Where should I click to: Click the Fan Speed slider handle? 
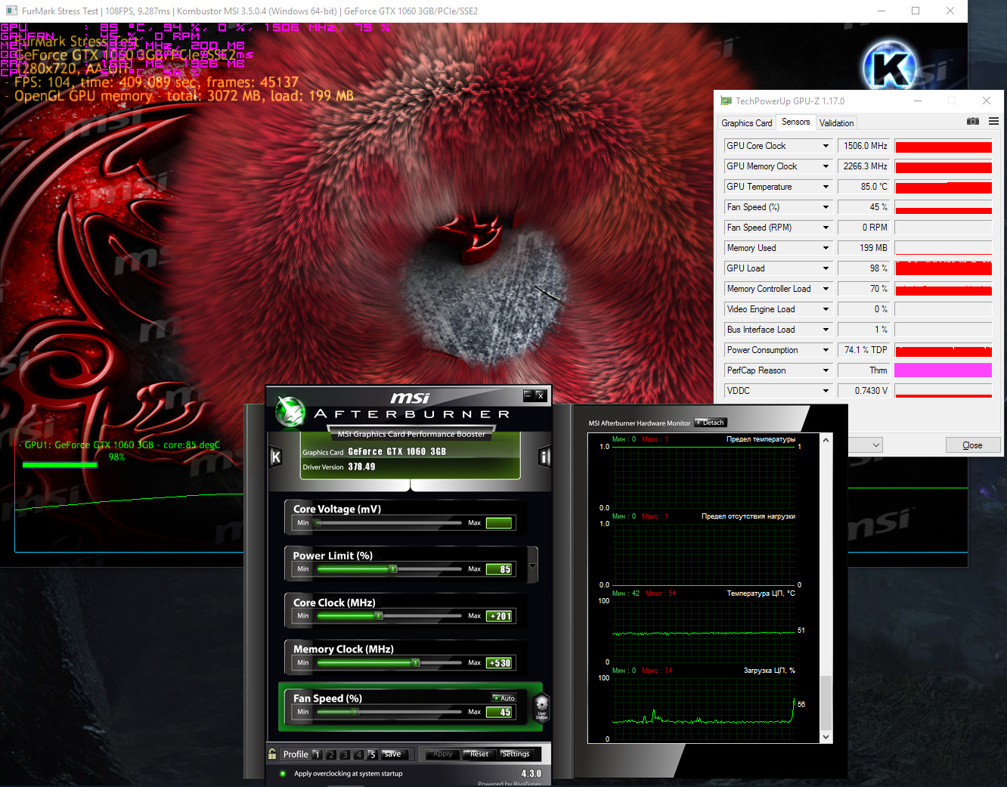coord(355,711)
